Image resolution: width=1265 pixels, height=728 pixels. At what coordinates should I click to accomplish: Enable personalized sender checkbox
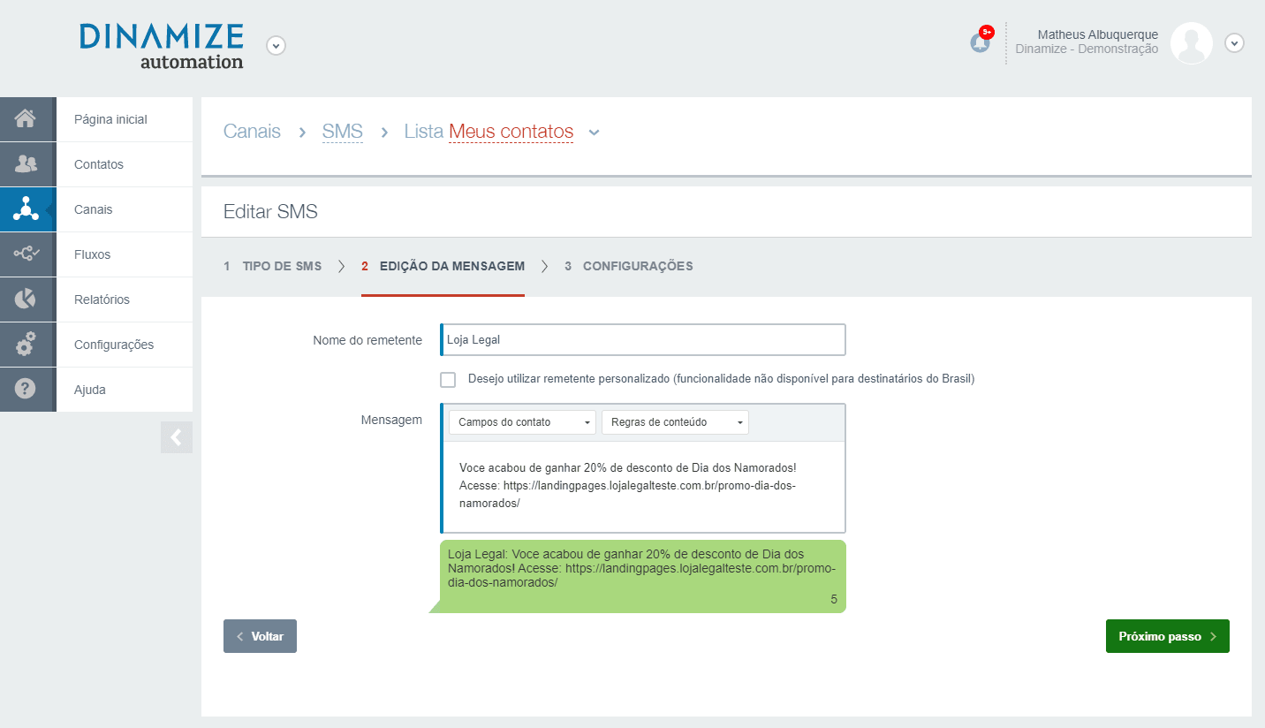tap(448, 380)
